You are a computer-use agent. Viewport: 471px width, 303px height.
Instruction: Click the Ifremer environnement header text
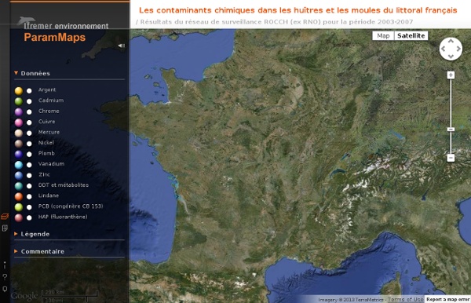pos(66,26)
